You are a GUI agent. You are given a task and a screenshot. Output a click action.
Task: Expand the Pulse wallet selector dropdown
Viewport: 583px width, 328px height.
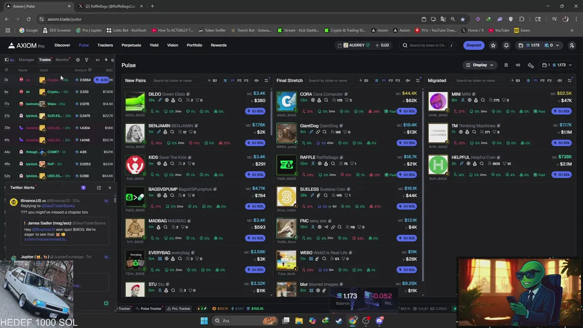point(557,65)
